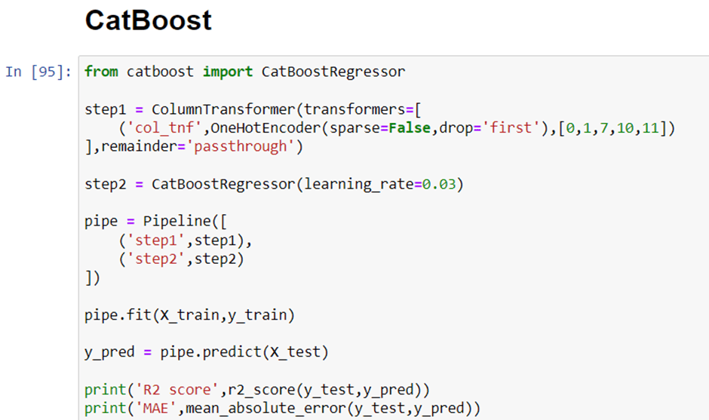
Task: Click the remainder='passthrough' line
Action: (194, 146)
